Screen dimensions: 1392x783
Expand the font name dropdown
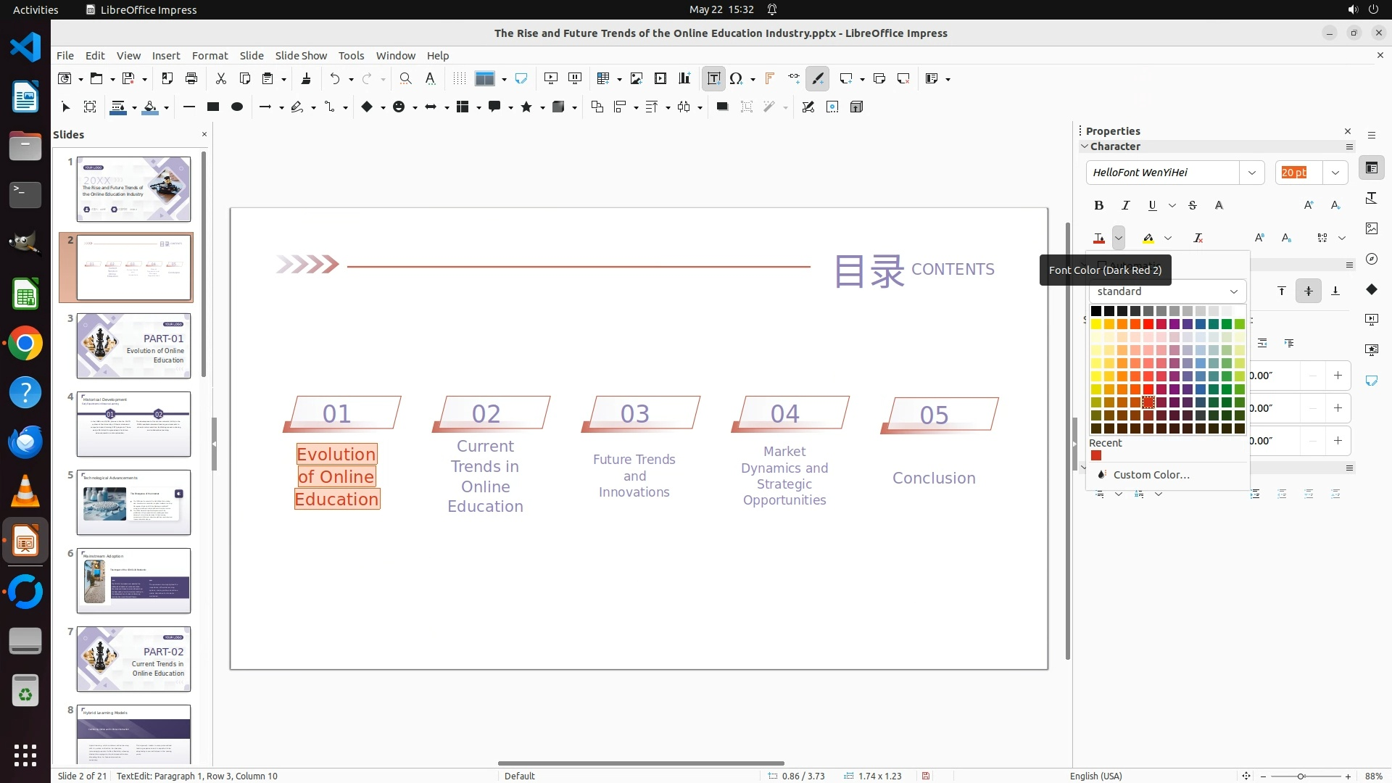point(1251,173)
